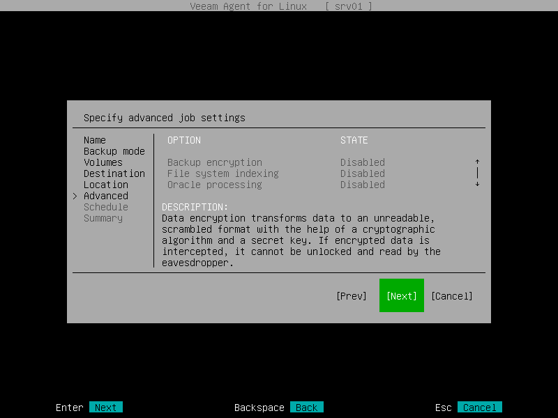
Task: Click the [Cancel] button in the dialog
Action: [451, 296]
